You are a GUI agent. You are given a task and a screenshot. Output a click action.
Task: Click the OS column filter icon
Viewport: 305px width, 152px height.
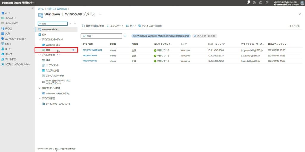coord(186,44)
